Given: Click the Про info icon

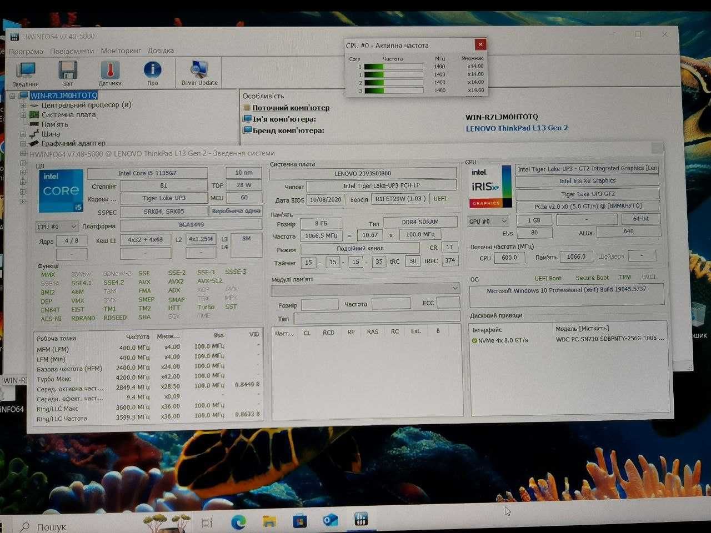Looking at the screenshot, I should 152,73.
